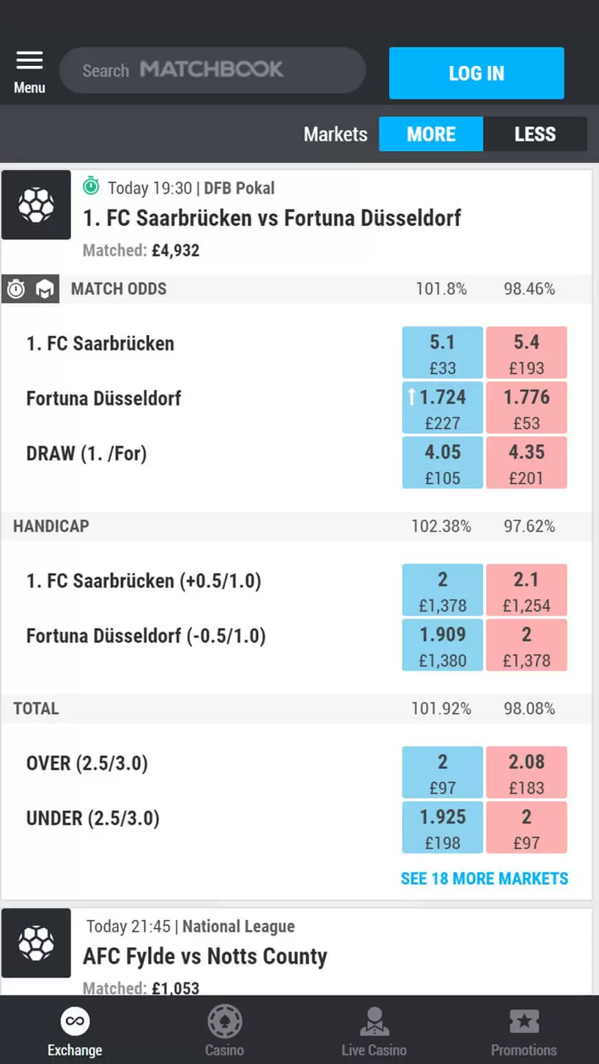The image size is (599, 1064).
Task: Open the Promotions star ticket icon
Action: (x=524, y=1022)
